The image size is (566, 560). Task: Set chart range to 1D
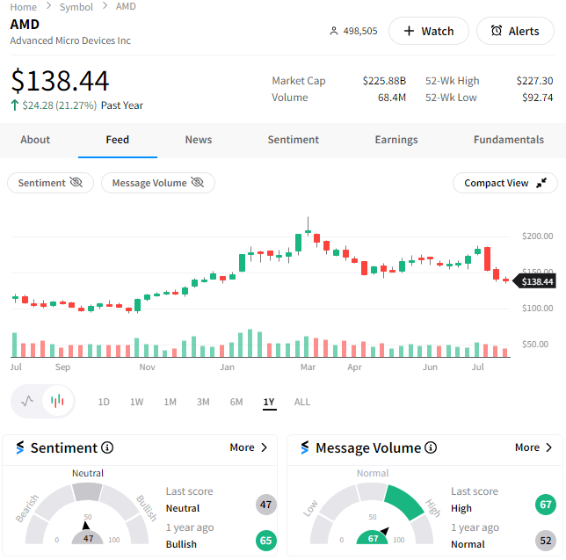pos(104,402)
